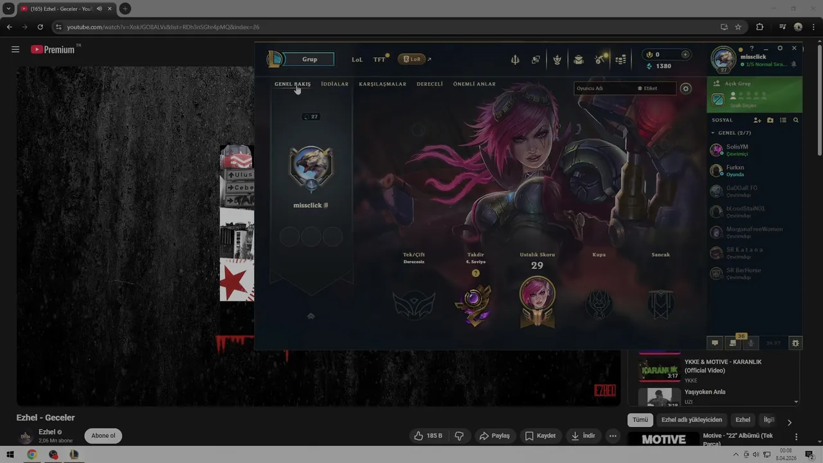Click the friend search magnifier icon
Image resolution: width=823 pixels, height=463 pixels.
pos(796,120)
